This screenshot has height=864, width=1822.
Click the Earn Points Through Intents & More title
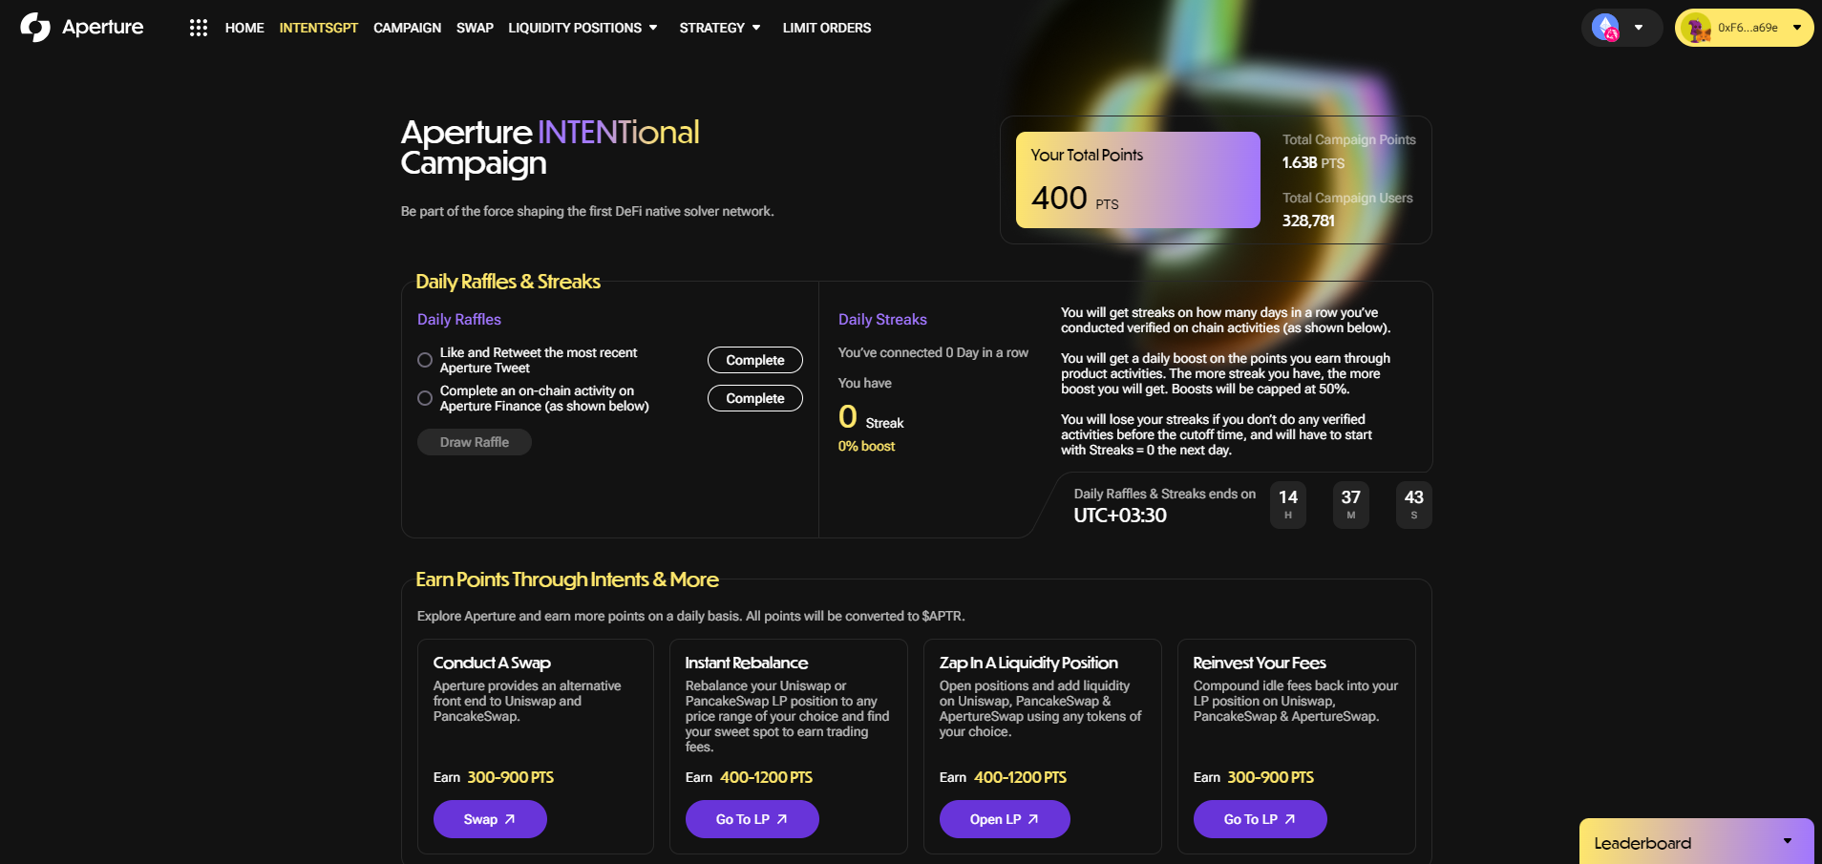567,580
